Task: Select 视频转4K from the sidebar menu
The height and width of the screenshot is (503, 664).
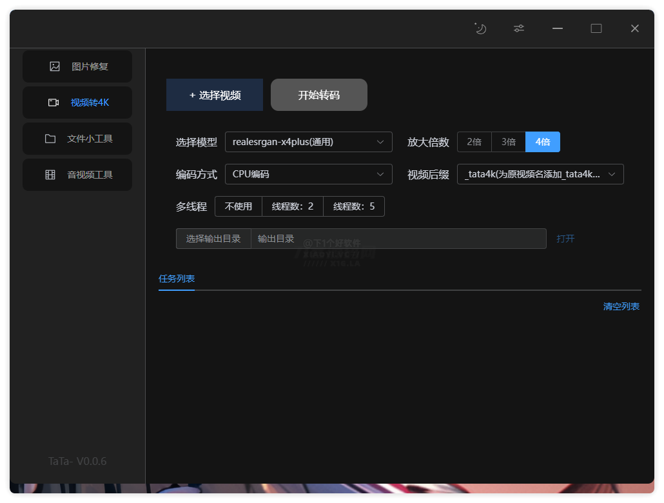Action: 77,102
